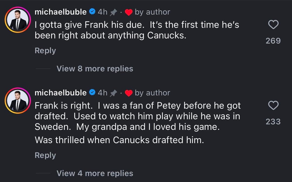This screenshot has height=182, width=292.
Task: Click the verified badge next to michaelbuble's first comment
Action: tap(92, 12)
